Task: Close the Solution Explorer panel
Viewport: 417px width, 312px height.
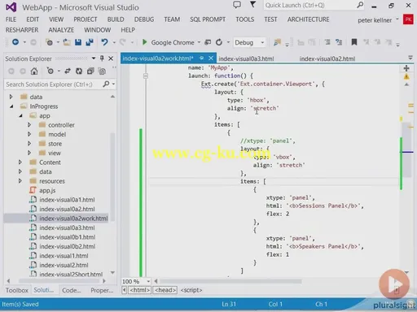Action: click(x=111, y=58)
